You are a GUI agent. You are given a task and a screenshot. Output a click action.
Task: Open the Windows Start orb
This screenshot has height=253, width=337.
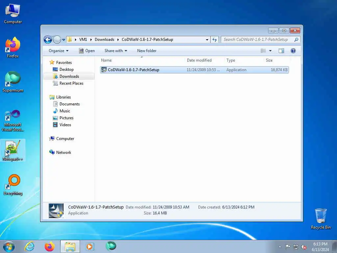(x=9, y=246)
